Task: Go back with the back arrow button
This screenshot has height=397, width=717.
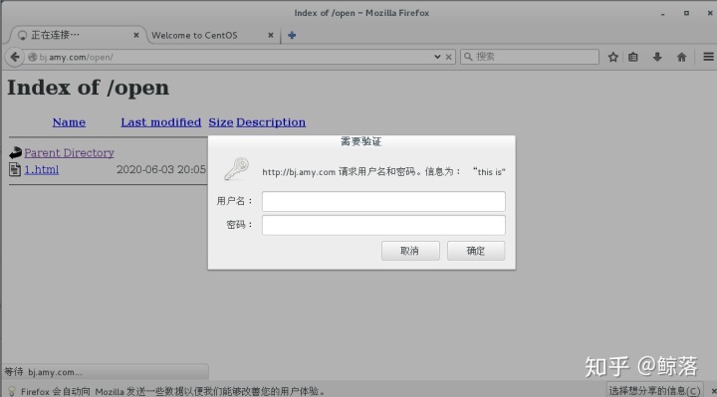Action: click(15, 57)
